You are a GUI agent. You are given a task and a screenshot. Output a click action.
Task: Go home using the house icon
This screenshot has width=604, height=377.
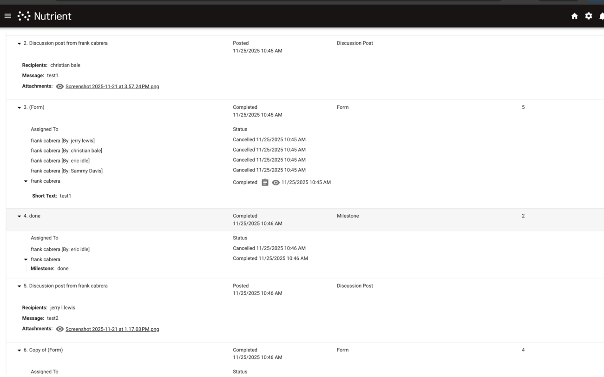point(575,16)
